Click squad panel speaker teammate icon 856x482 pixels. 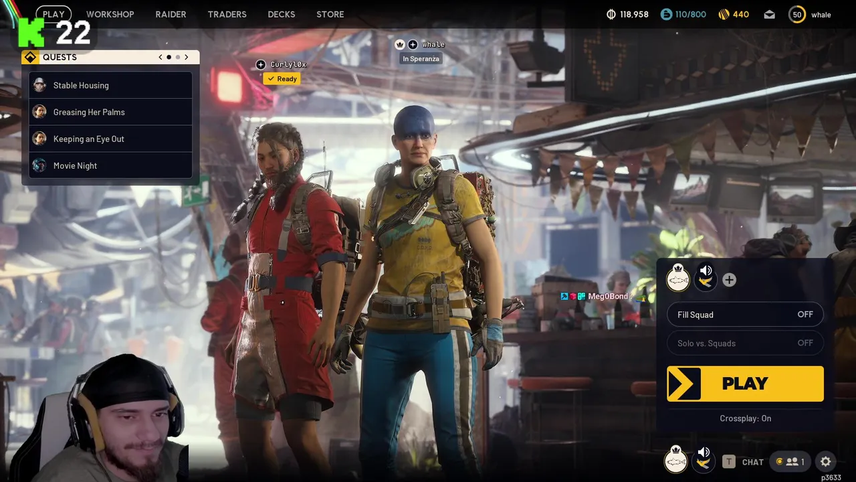click(705, 276)
